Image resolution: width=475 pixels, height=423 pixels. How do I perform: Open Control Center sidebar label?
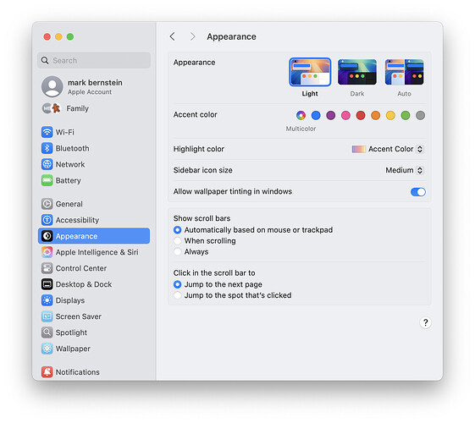(81, 268)
